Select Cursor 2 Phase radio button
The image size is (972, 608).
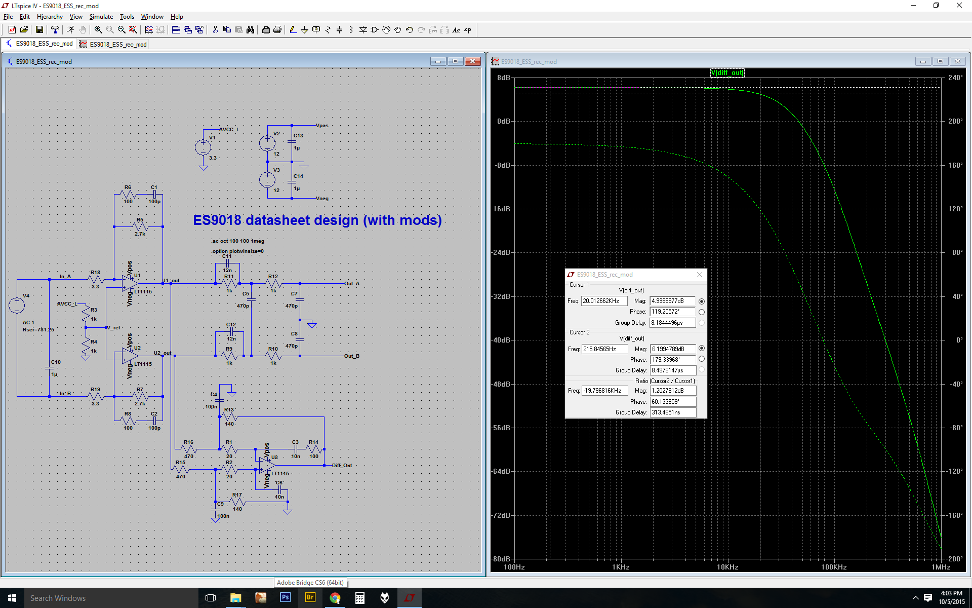pyautogui.click(x=702, y=359)
